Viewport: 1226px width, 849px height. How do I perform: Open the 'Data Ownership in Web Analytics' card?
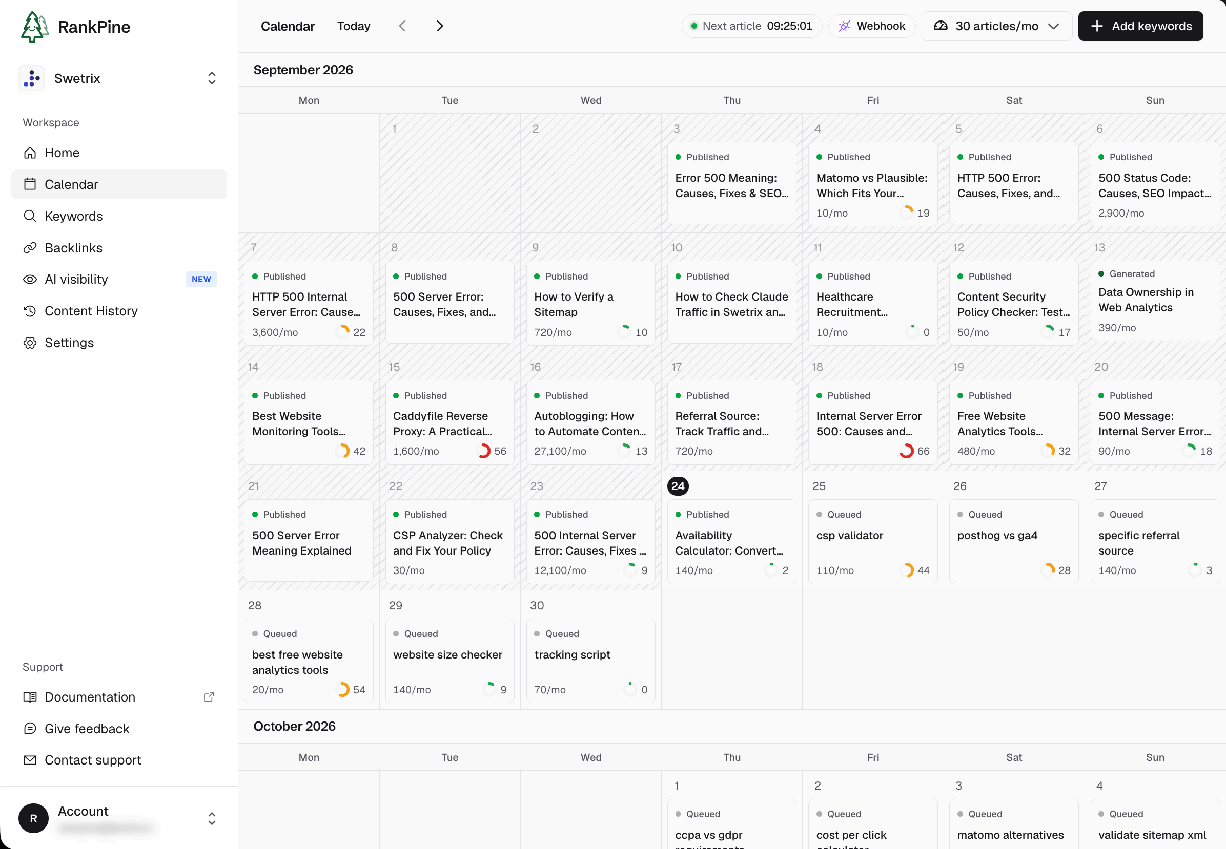click(x=1155, y=301)
